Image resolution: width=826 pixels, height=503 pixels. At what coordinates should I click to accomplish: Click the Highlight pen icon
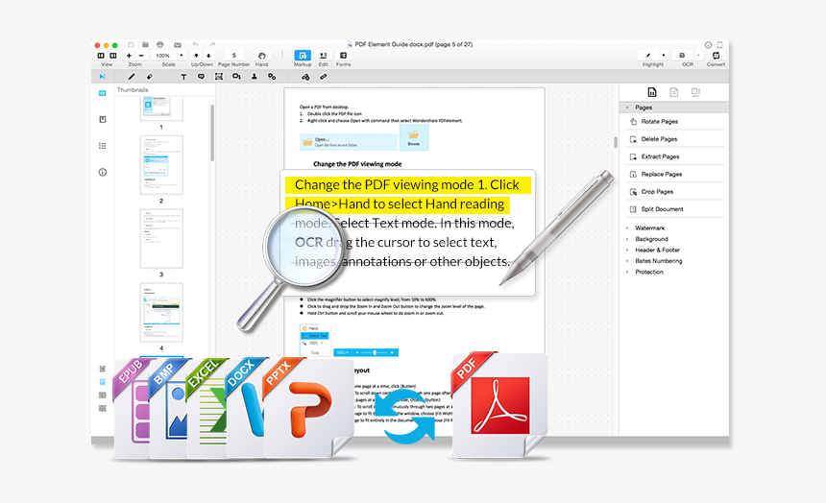click(648, 56)
